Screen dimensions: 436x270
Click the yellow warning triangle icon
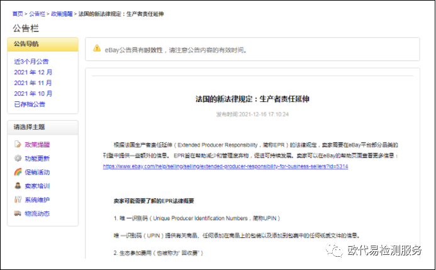coord(96,48)
